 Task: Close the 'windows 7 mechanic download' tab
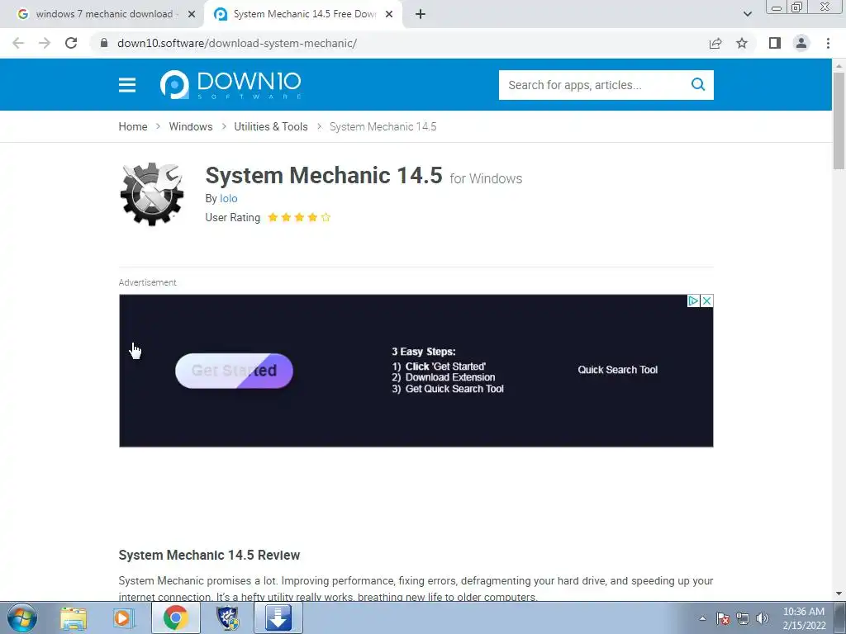pos(192,14)
